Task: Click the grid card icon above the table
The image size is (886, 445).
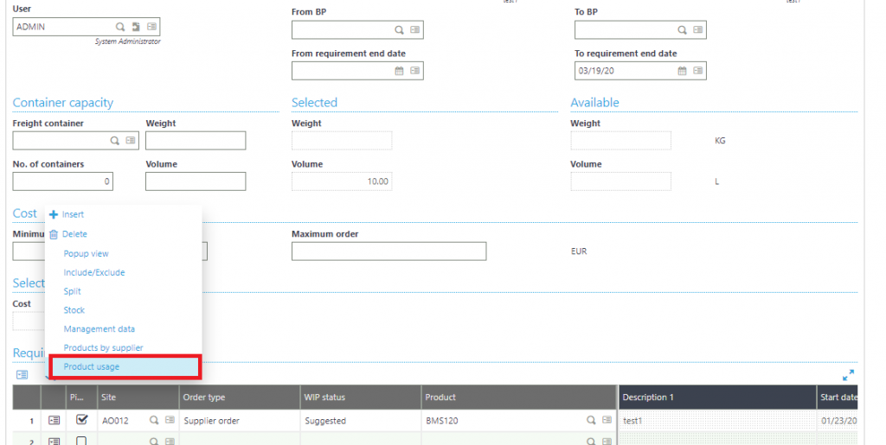Action: (22, 374)
